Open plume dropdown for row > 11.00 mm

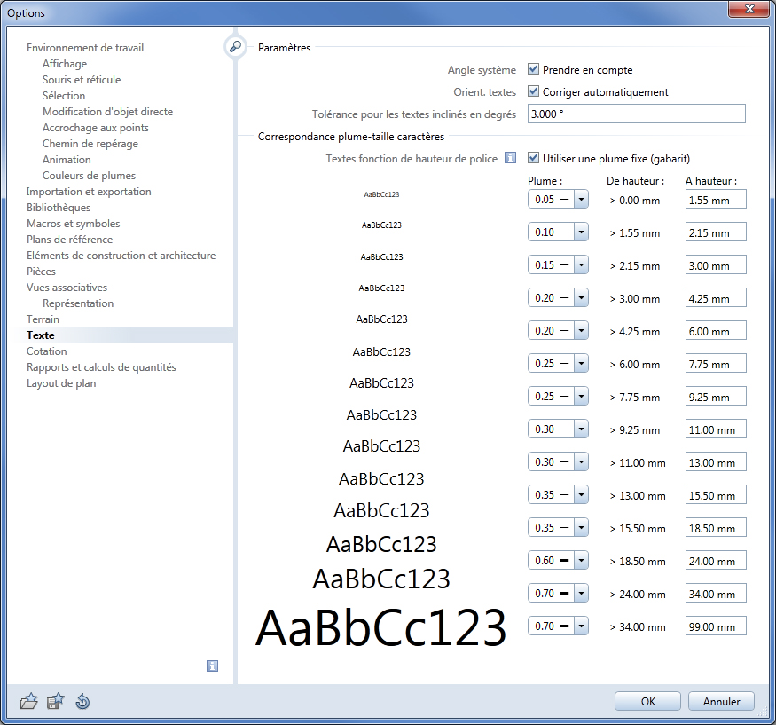581,462
